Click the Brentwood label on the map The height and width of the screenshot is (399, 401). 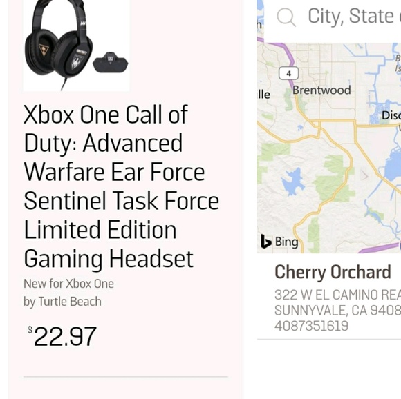(x=321, y=90)
